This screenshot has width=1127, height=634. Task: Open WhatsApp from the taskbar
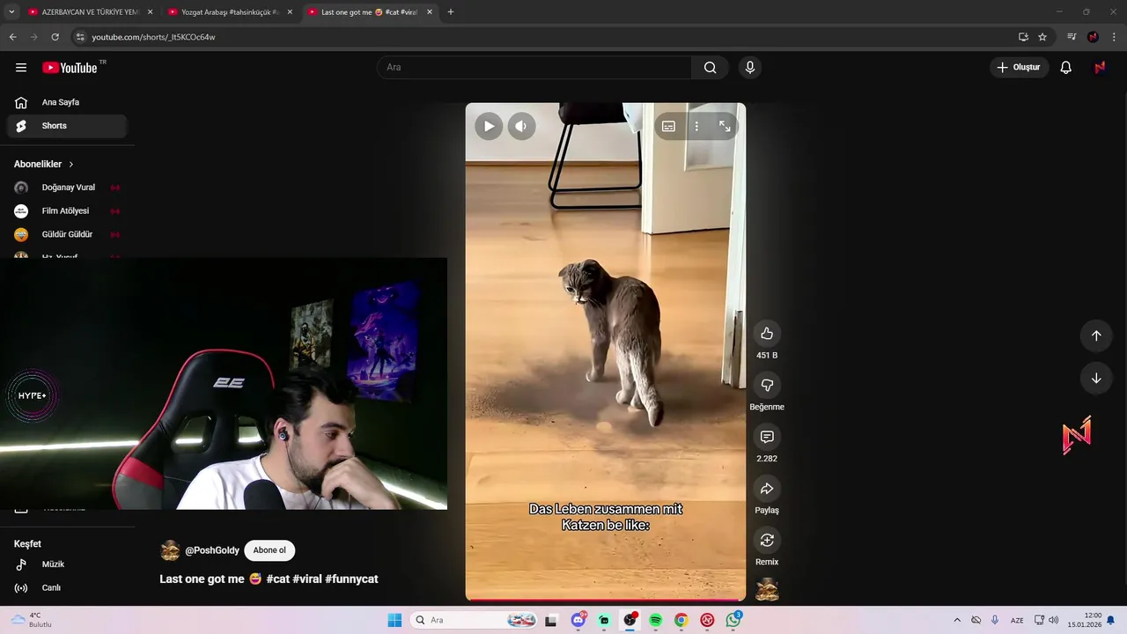coord(733,620)
